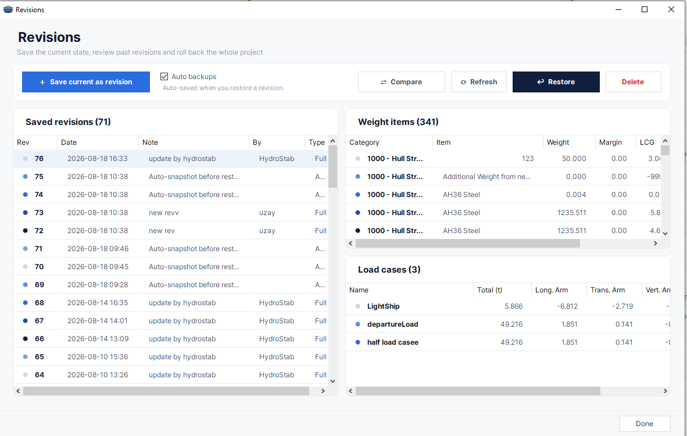The width and height of the screenshot is (687, 436).
Task: Click scroll left arrow of Load cases list
Action: 350,391
